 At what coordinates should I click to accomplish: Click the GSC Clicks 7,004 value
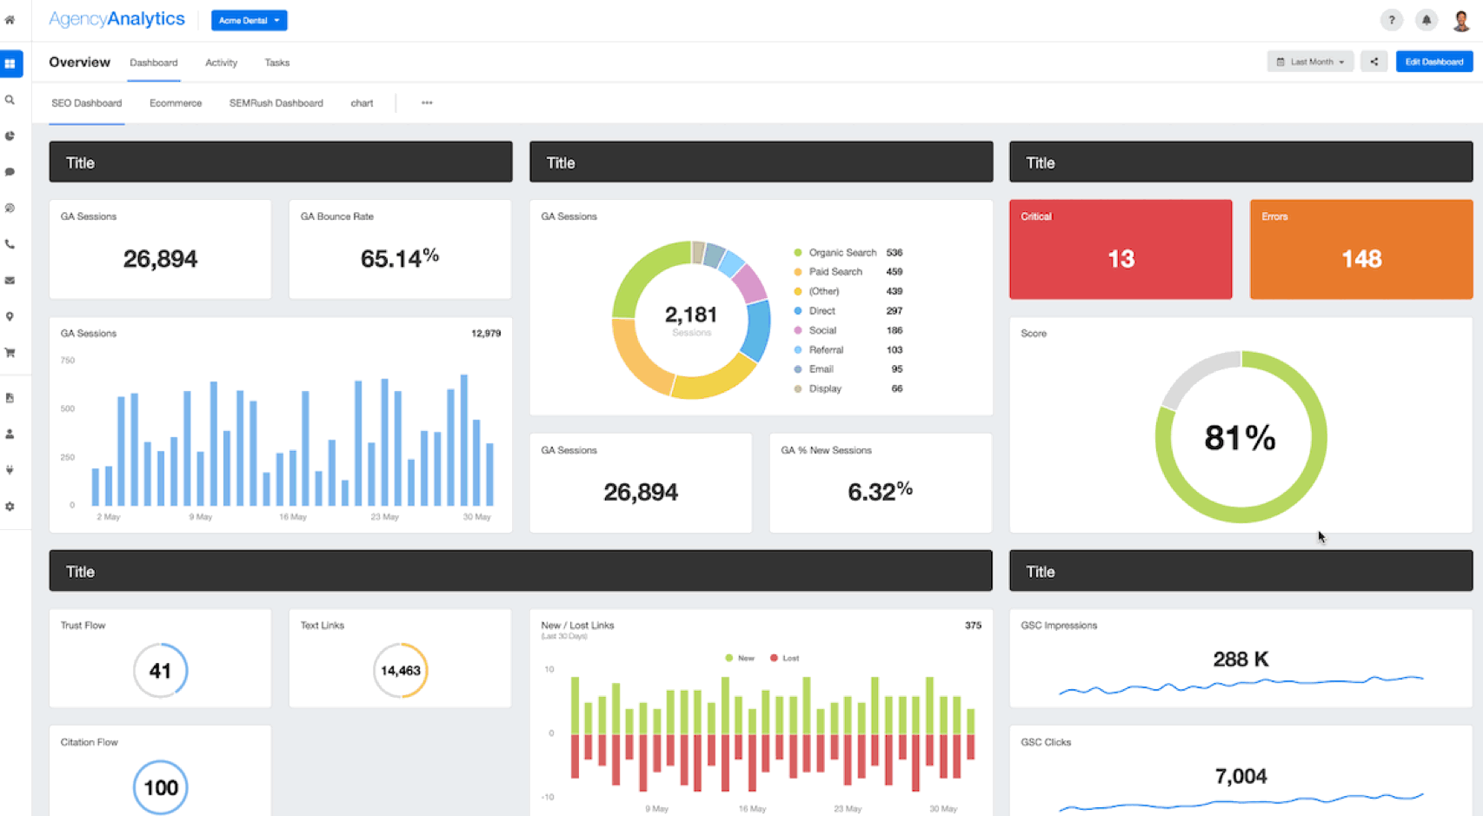coord(1240,776)
